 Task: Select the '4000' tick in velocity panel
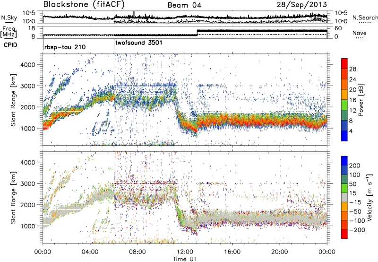(x=27, y=162)
